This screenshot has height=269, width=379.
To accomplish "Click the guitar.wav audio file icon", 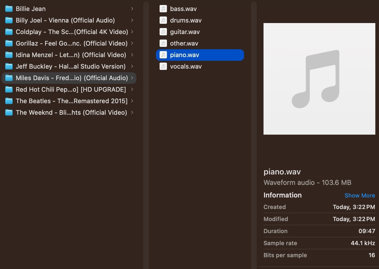I will (163, 32).
